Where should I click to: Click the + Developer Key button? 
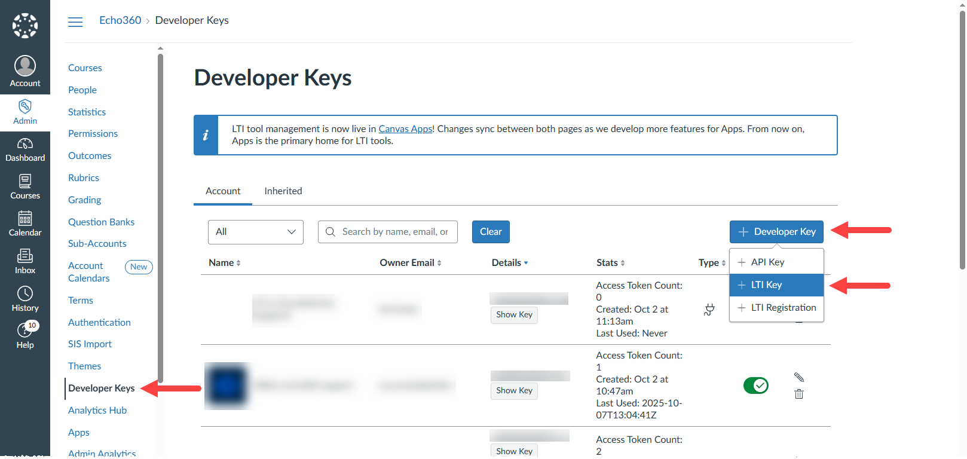pyautogui.click(x=776, y=232)
